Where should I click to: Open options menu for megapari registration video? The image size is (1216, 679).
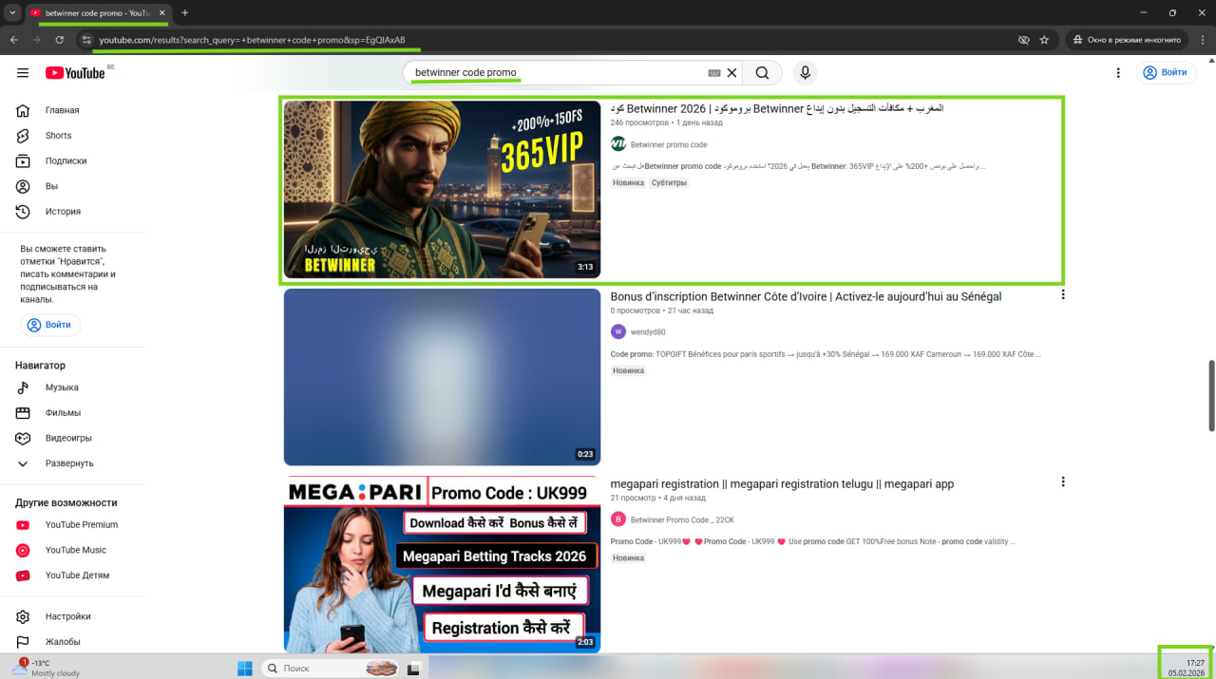[1063, 482]
